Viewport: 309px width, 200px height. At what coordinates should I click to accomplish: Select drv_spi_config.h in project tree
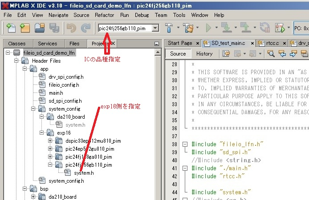click(x=66, y=77)
